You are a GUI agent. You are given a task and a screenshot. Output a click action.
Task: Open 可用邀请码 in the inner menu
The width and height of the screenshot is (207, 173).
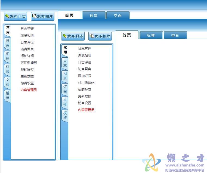coord(86,82)
